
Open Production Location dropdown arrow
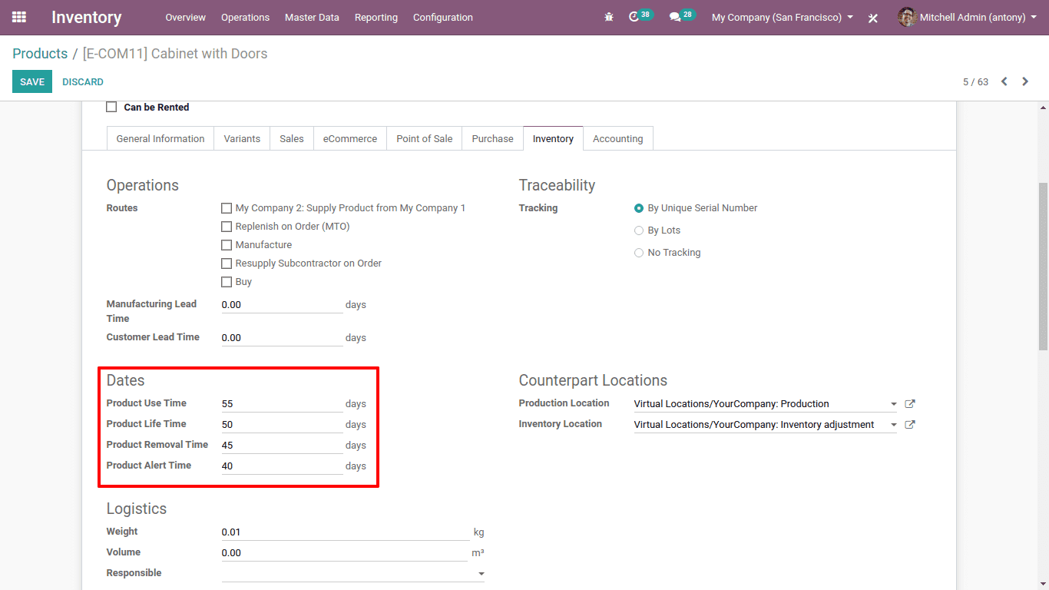coord(894,404)
